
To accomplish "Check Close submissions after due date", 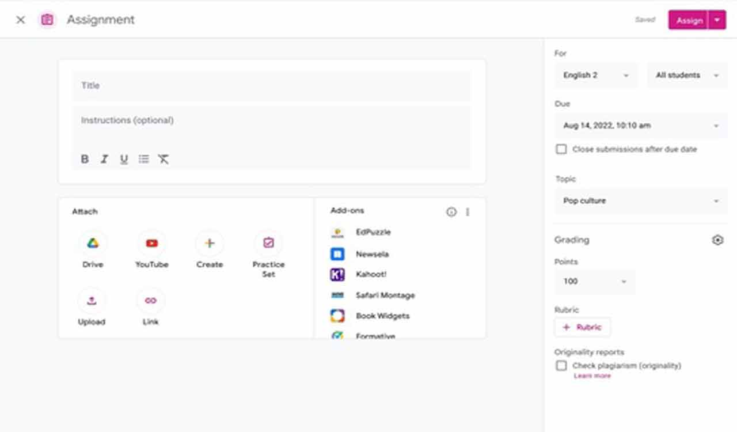I will (x=561, y=149).
